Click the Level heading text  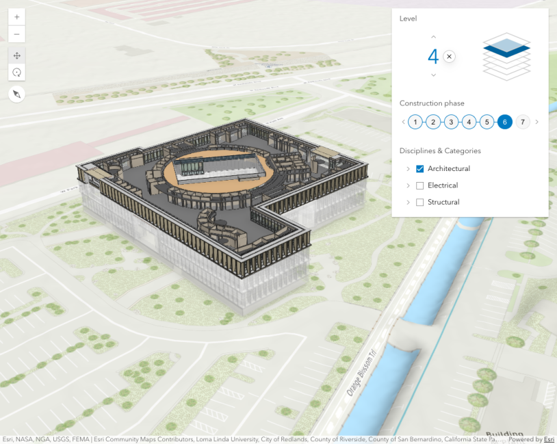coord(408,18)
